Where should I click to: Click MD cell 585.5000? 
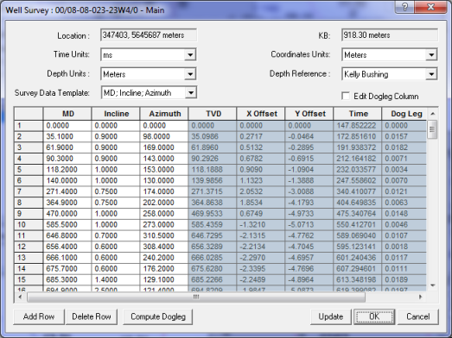coord(67,225)
